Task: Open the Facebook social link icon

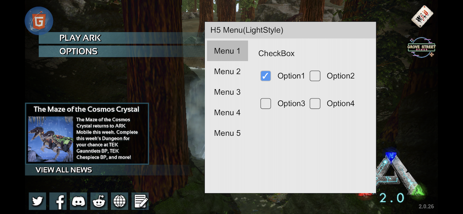Action: click(x=58, y=201)
